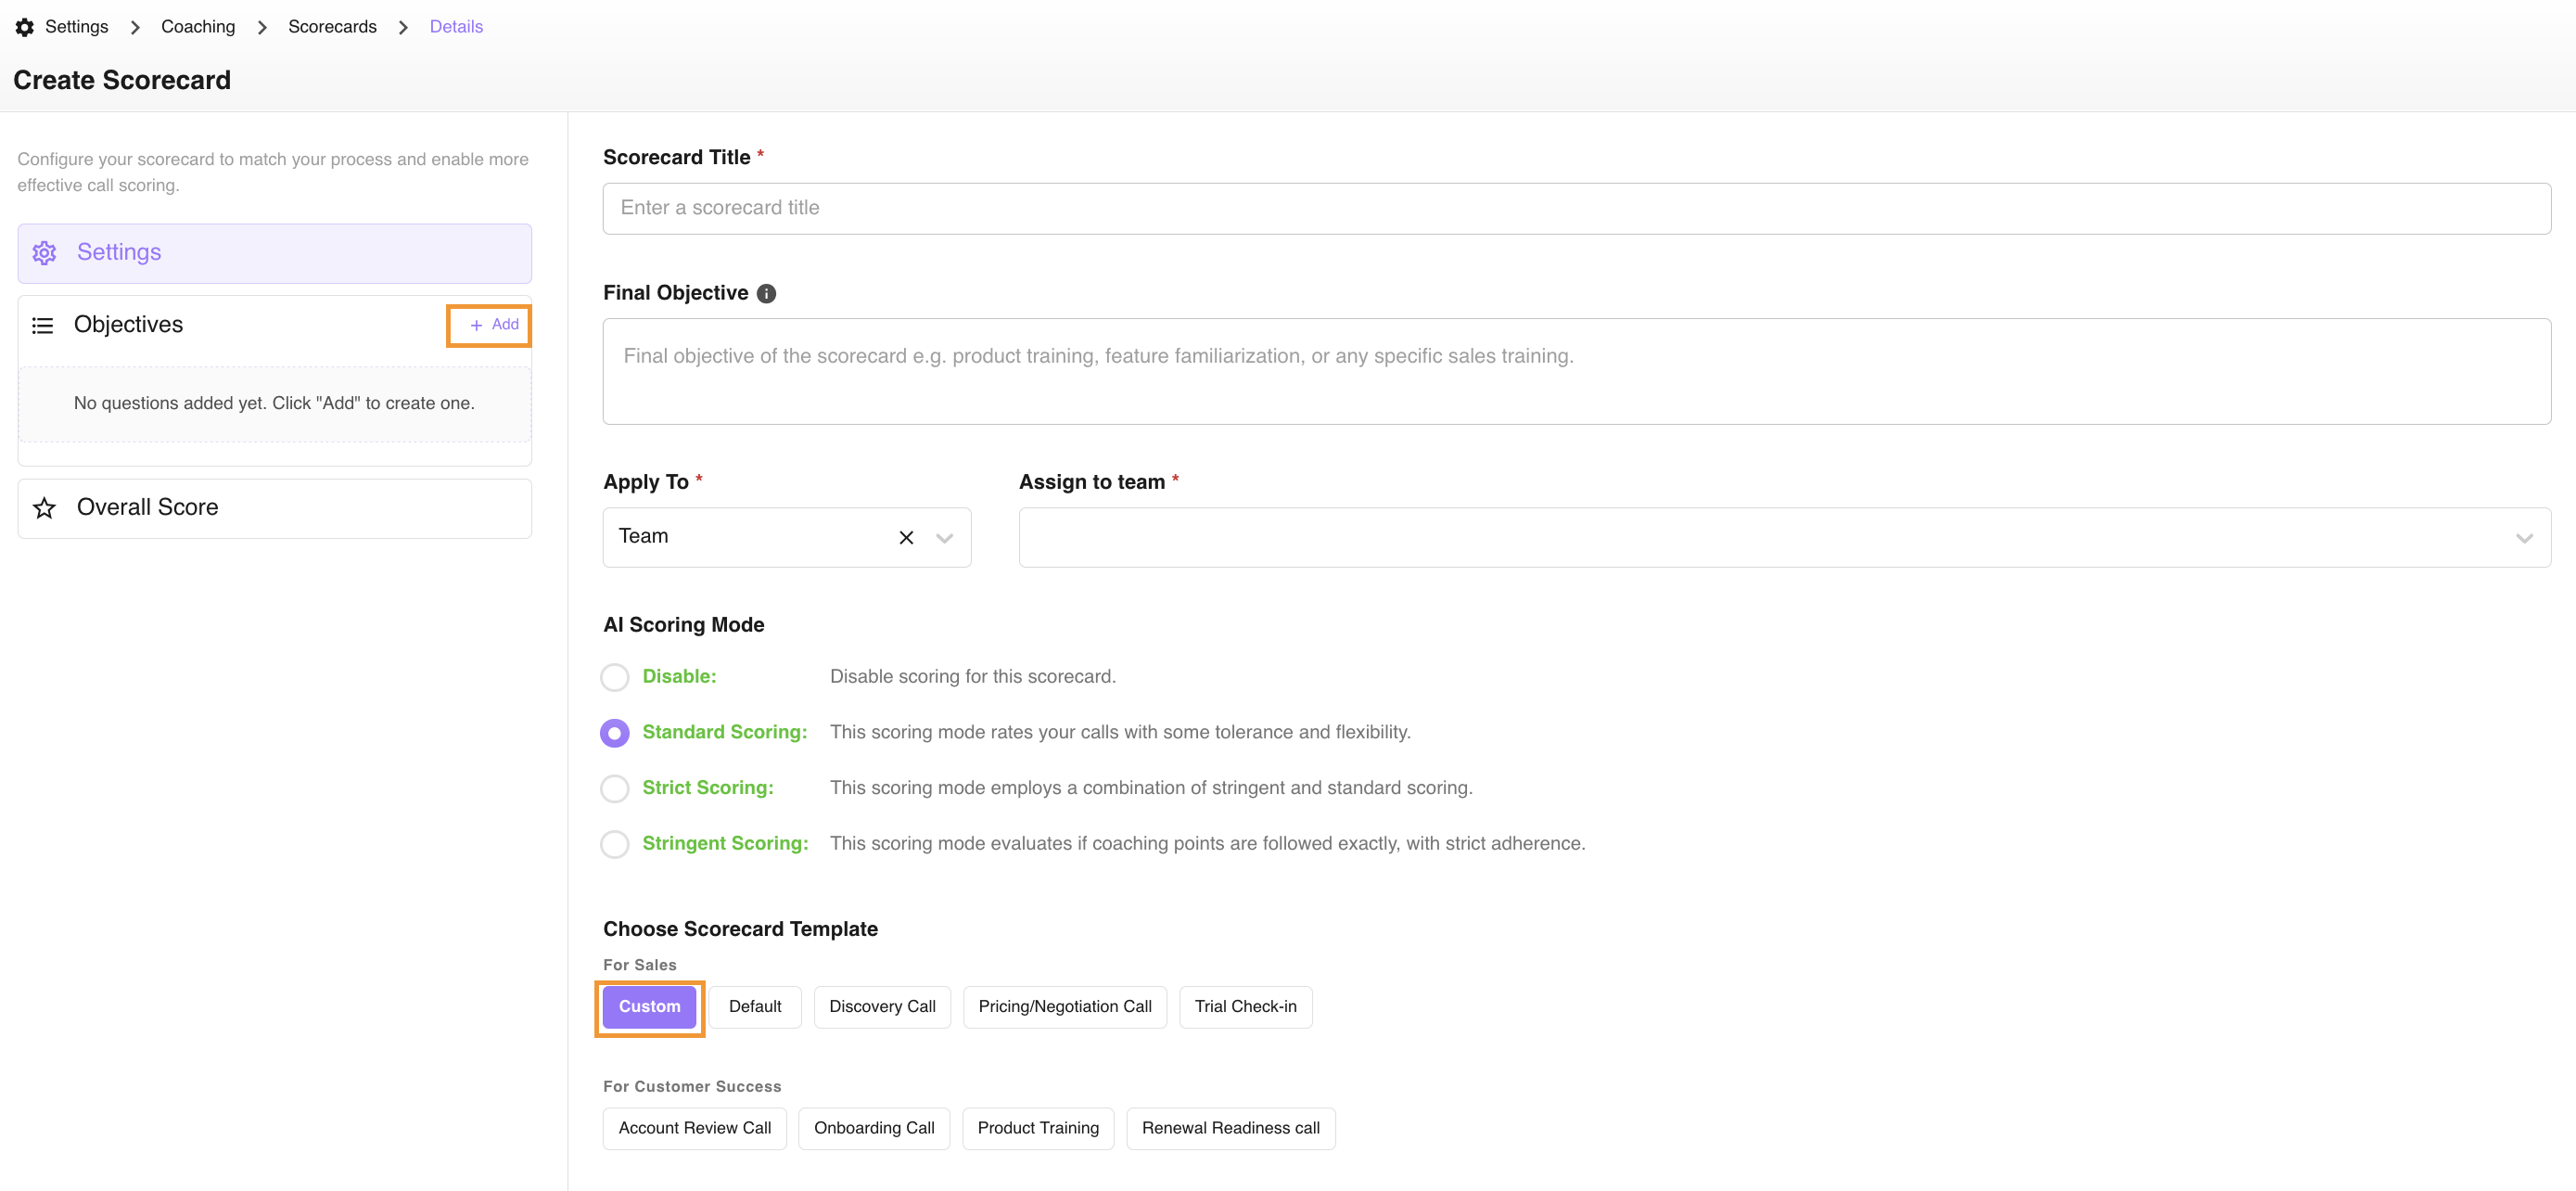Pick the Renewal Readiness call template

pos(1230,1128)
